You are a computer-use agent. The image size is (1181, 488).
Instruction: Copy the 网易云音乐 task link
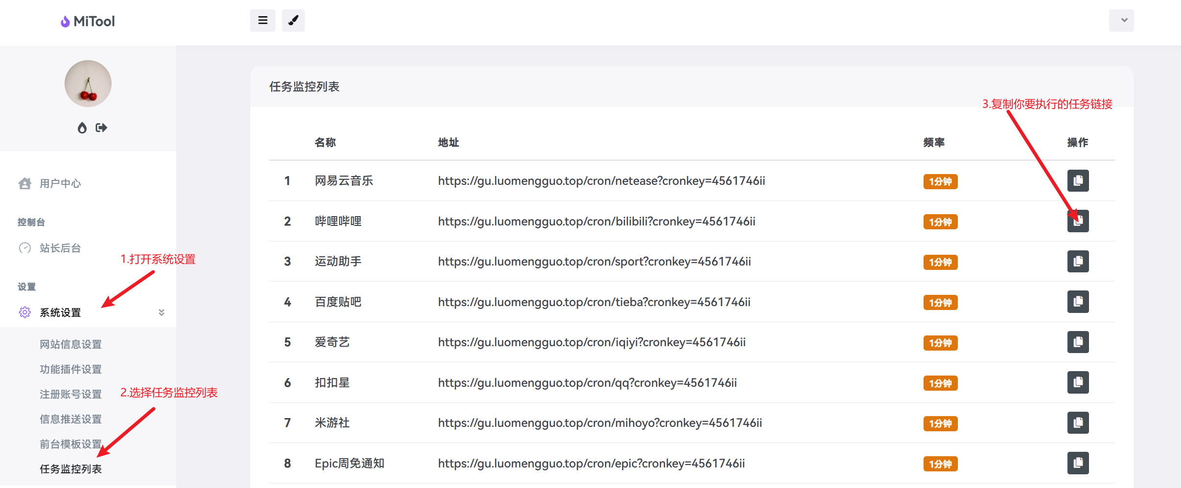1078,181
